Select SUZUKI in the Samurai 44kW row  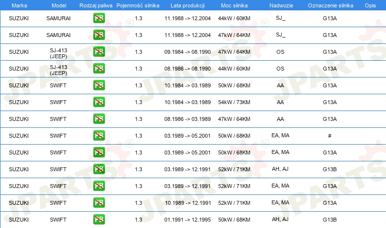coord(19,18)
